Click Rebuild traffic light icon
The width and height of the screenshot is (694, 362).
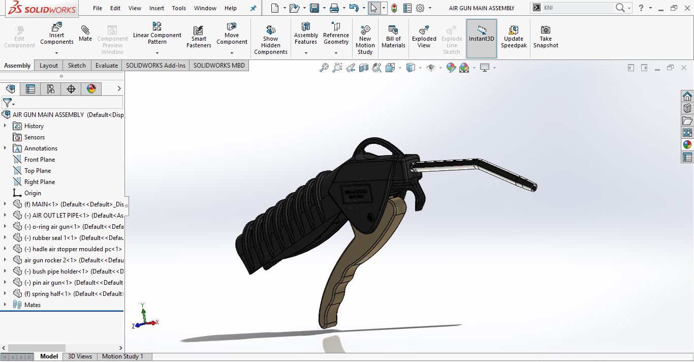tap(394, 8)
